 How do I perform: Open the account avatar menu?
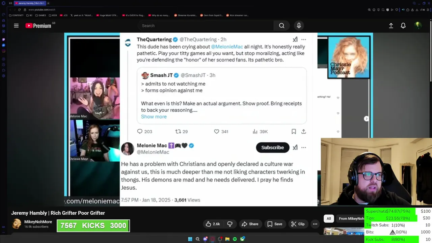[417, 25]
